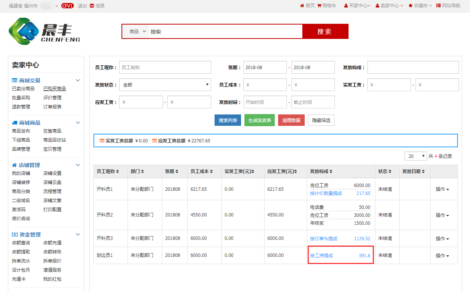Image resolution: width=470 pixels, height=292 pixels.
Task: Expand the 操作 menu for 开料员1
Action: click(442, 189)
